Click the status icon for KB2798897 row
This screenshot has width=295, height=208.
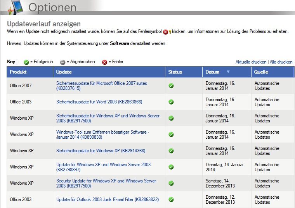click(171, 167)
